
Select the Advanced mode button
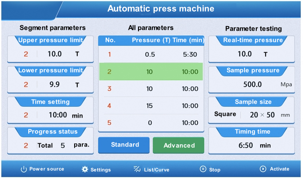(178, 145)
